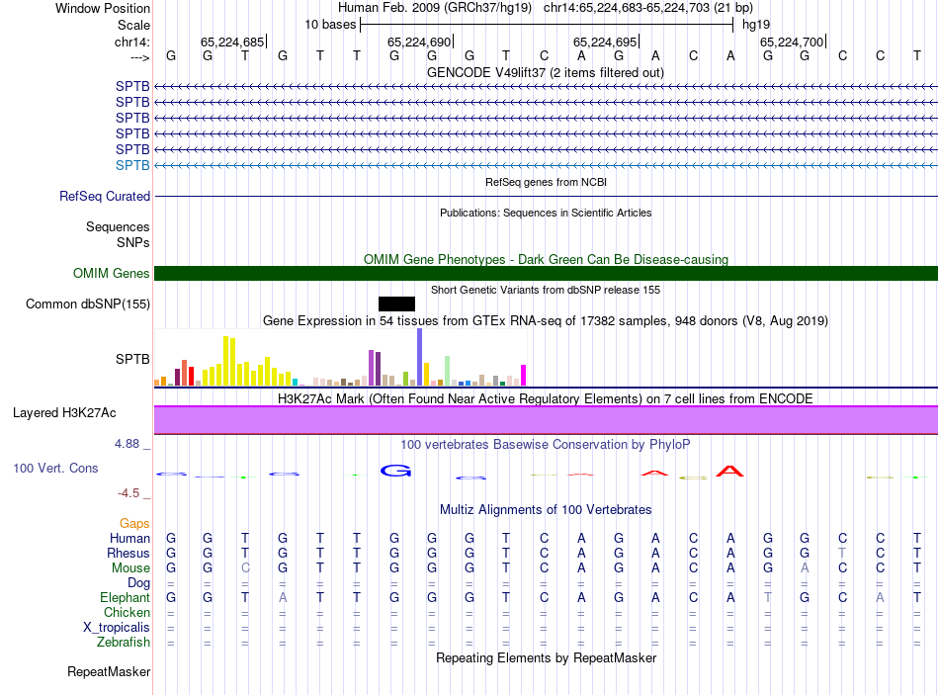Click the strand direction arrow '--->' label

click(139, 57)
